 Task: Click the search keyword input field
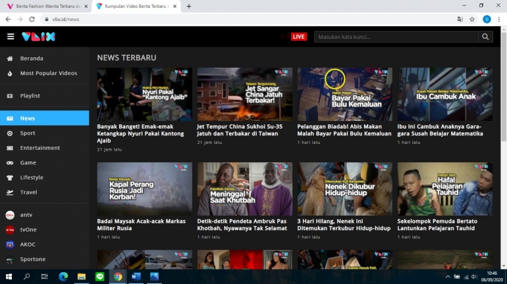click(396, 37)
